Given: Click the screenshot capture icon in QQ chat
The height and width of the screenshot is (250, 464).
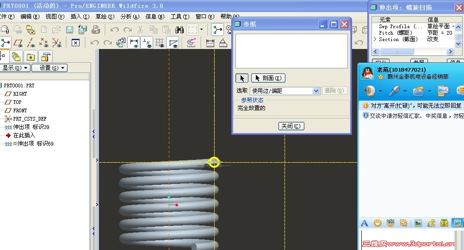Looking at the screenshot, I should click(x=457, y=223).
